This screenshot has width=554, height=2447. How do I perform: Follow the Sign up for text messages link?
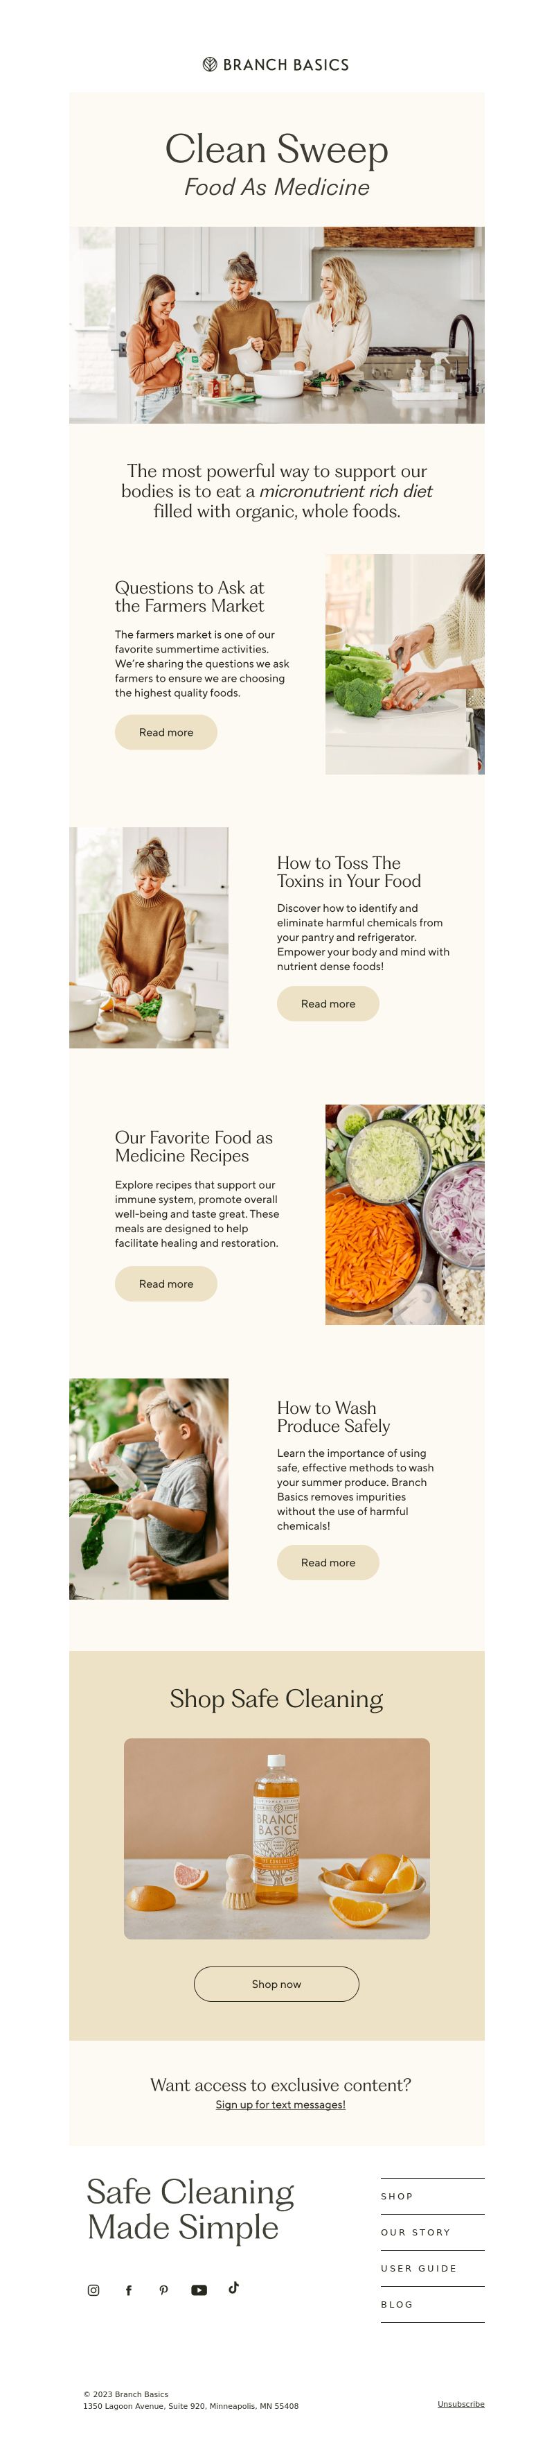pos(280,2105)
